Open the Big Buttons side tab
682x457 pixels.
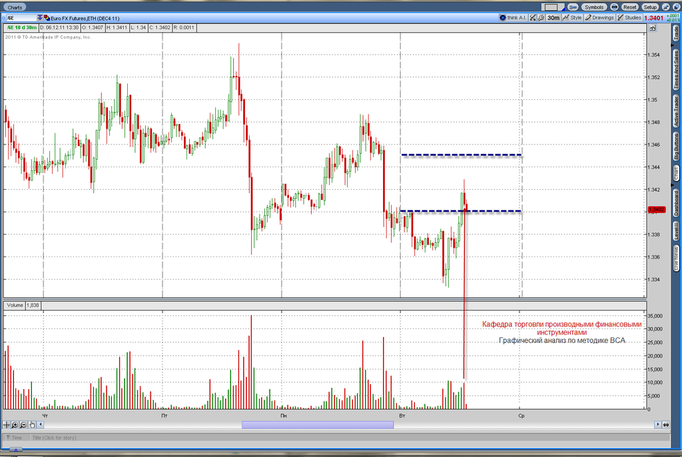[x=676, y=147]
